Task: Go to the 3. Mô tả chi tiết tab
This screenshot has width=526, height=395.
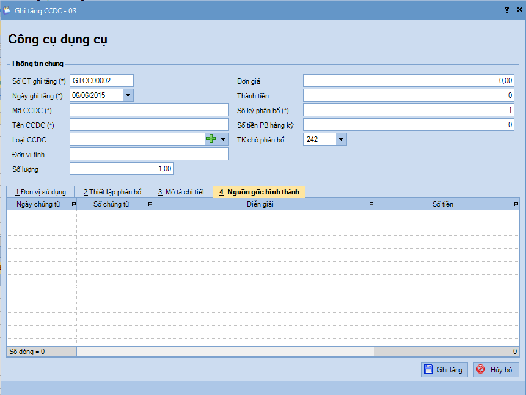Action: tap(181, 192)
